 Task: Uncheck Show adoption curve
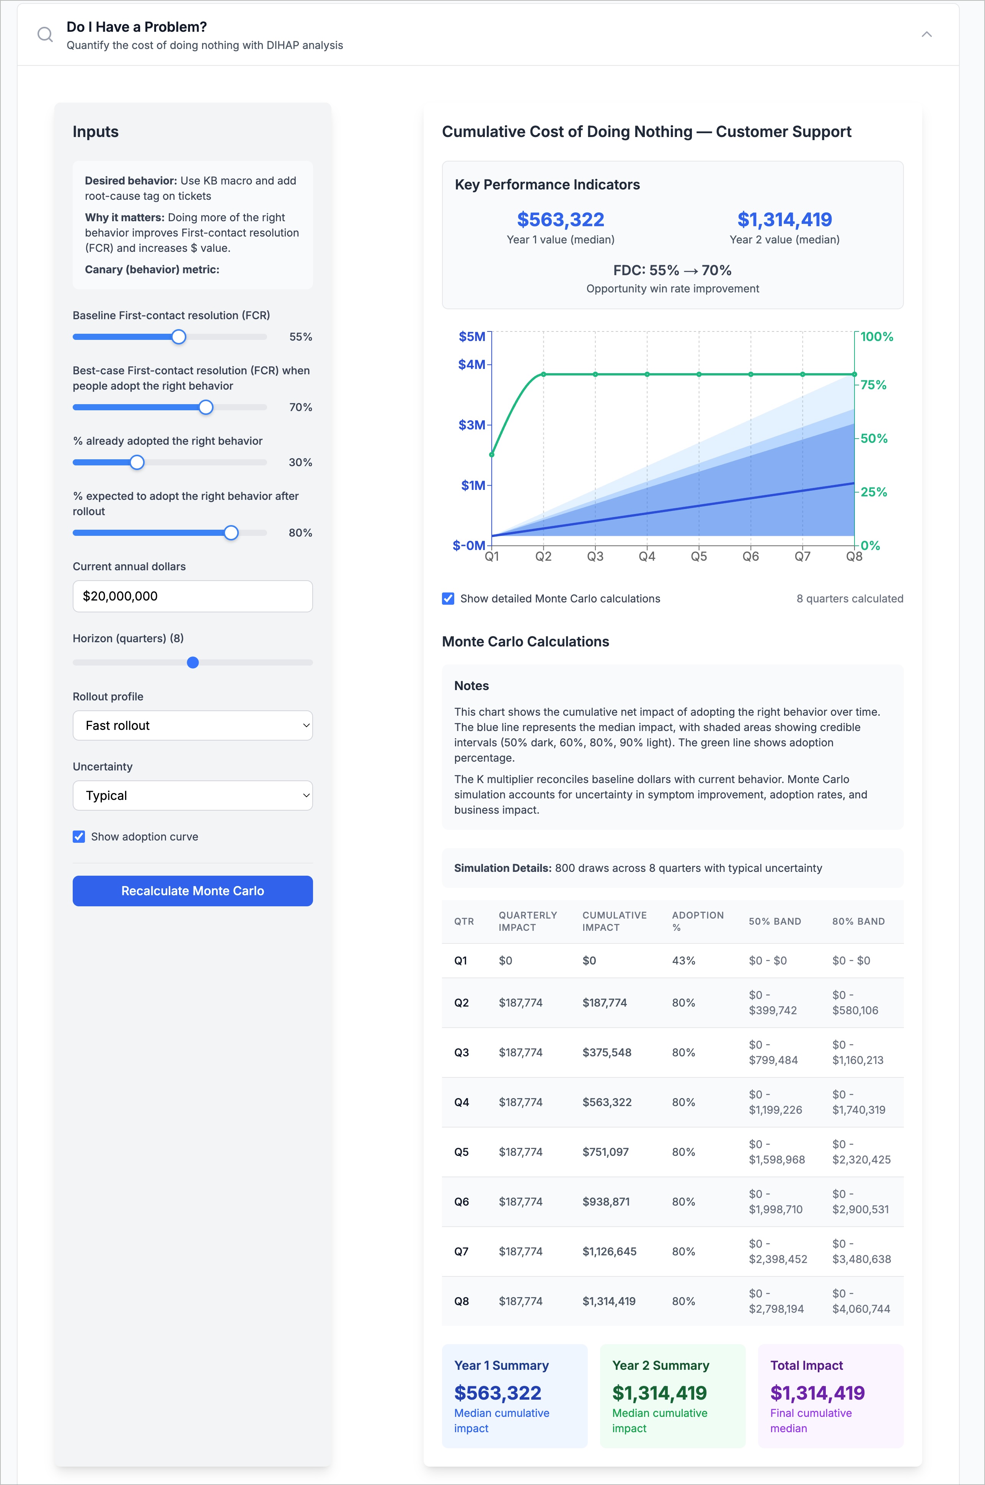pyautogui.click(x=78, y=836)
